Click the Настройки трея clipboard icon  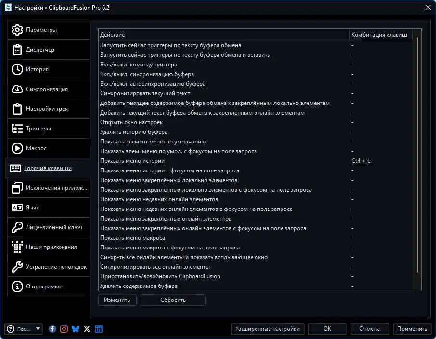pyautogui.click(x=17, y=109)
